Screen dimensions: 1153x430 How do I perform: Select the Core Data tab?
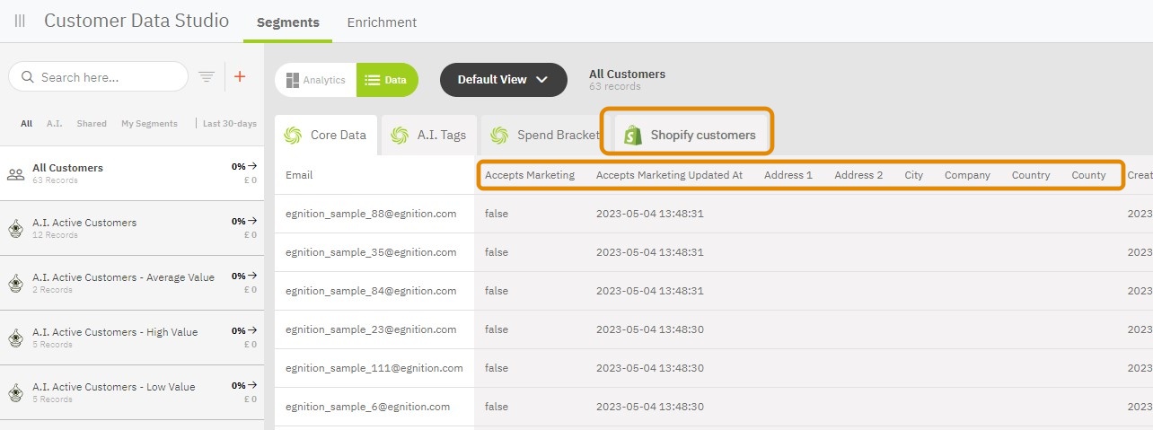(x=326, y=136)
